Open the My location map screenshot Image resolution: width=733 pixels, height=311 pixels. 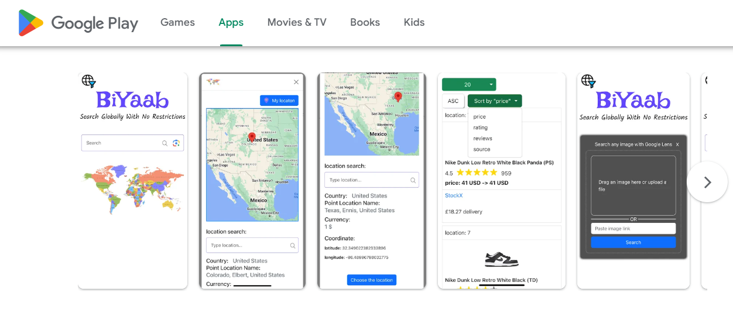(252, 181)
